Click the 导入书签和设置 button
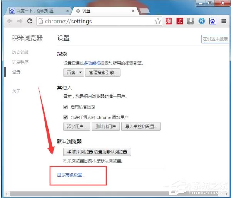The height and width of the screenshot is (198, 231). click(141, 126)
